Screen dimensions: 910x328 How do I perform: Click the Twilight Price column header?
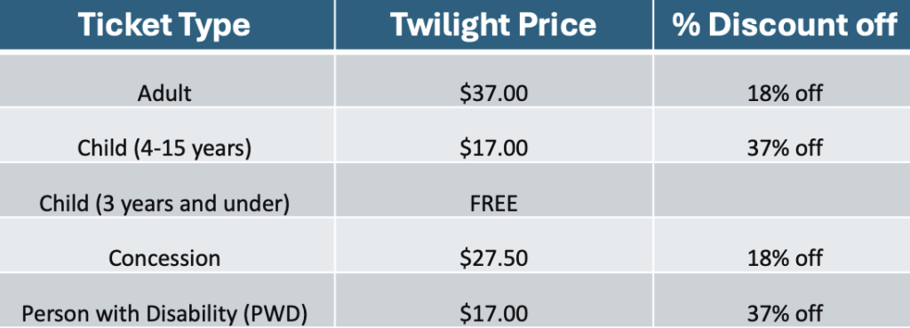click(x=494, y=24)
